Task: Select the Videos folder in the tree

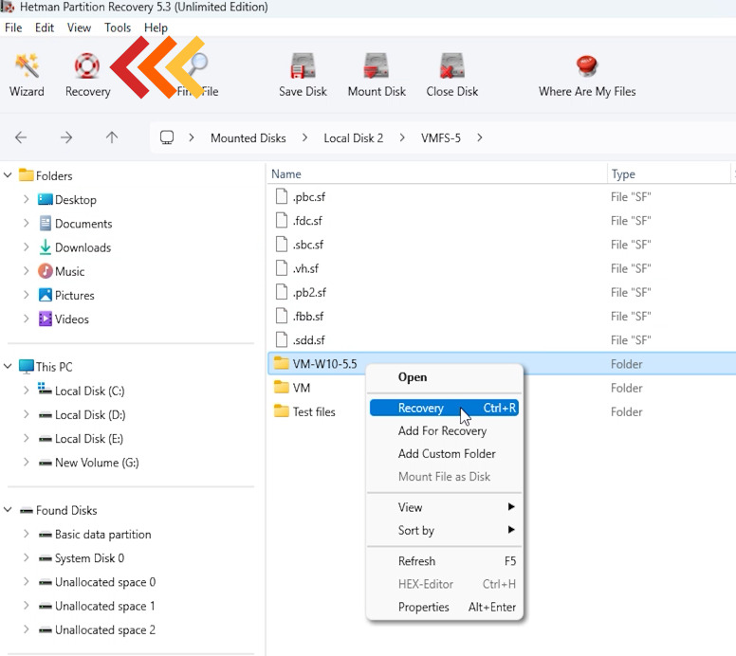Action: coord(71,319)
